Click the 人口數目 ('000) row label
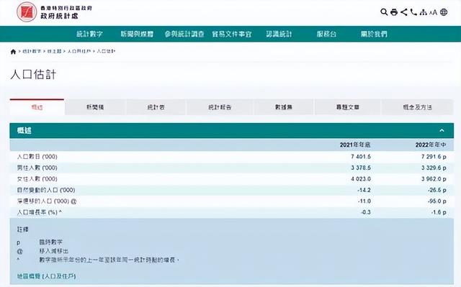461x287 pixels. tap(37, 157)
